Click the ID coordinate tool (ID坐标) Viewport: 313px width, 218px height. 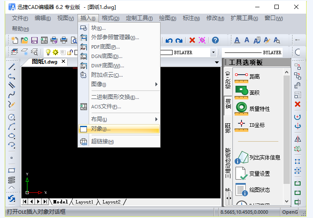pos(250,125)
